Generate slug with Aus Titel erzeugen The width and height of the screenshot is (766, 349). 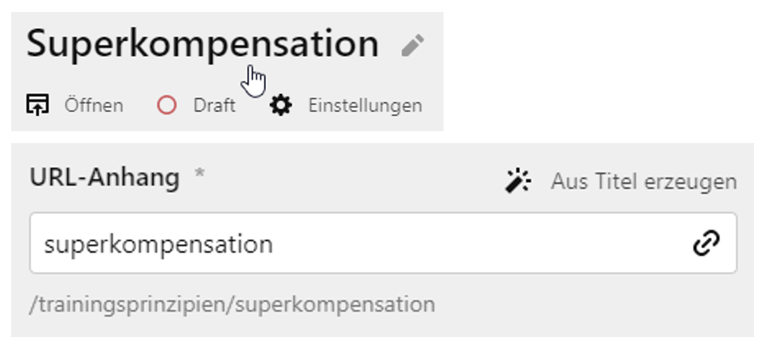643,181
